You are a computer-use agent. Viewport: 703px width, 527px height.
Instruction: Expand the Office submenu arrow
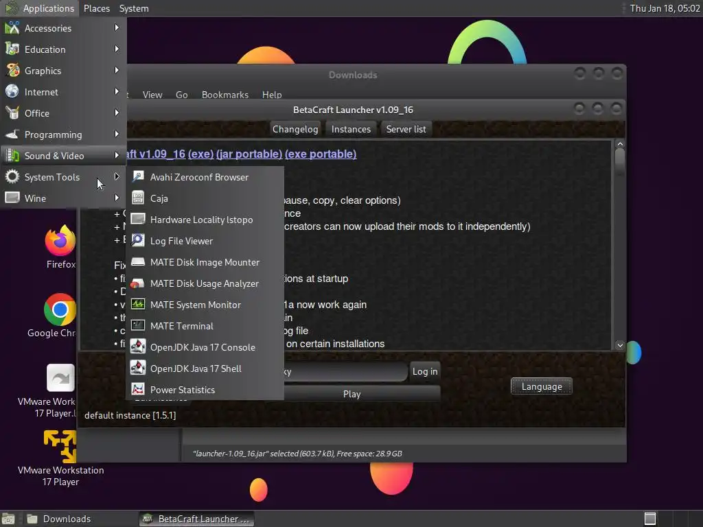tap(117, 113)
